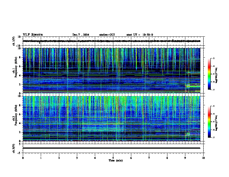Click the 'station=OUI' header text
Viewport: 229px width, 177px height.
click(x=107, y=35)
